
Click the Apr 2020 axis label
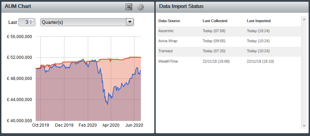[x=111, y=125]
